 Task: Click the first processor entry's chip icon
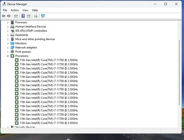click(17, 60)
